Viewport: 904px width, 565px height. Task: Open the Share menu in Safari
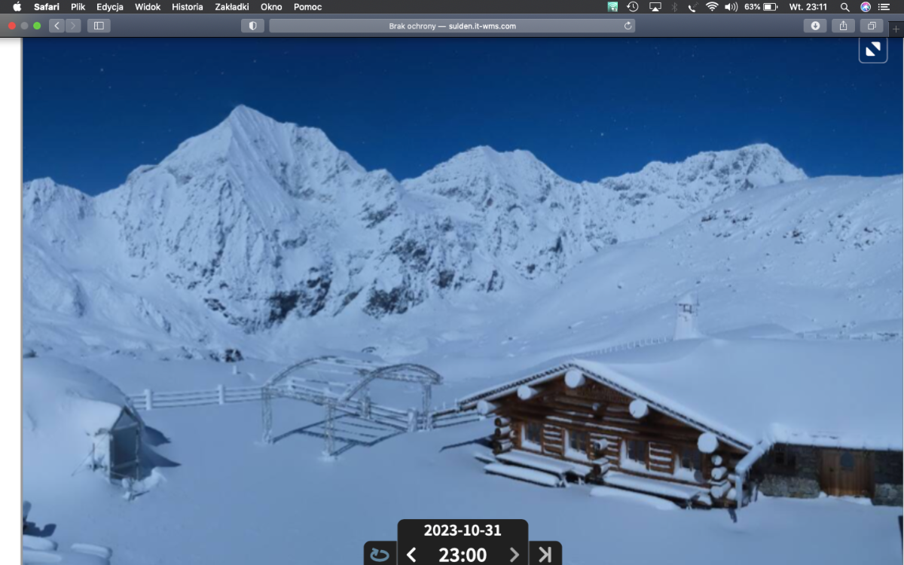[x=843, y=26]
